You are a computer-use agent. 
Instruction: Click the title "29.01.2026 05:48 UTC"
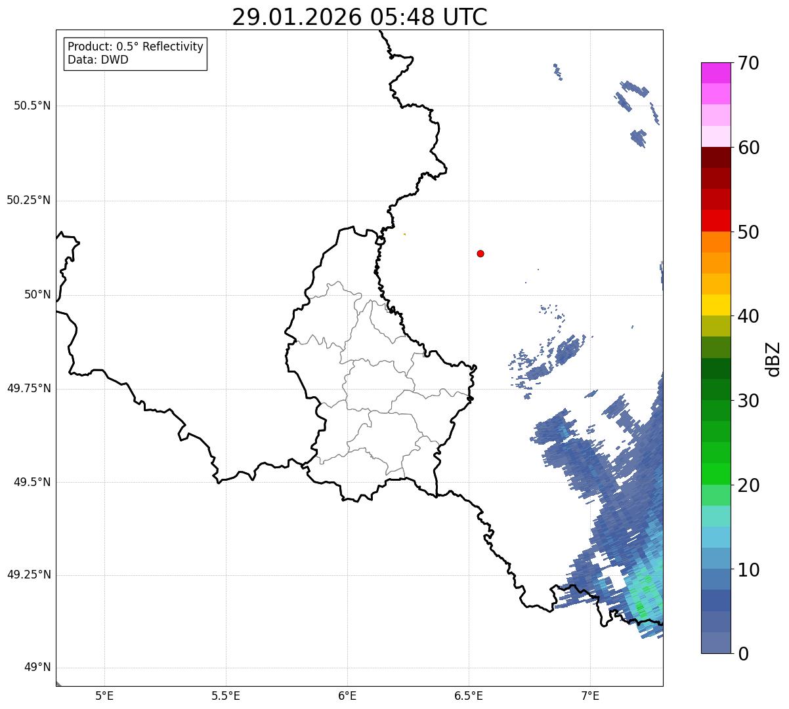360,17
